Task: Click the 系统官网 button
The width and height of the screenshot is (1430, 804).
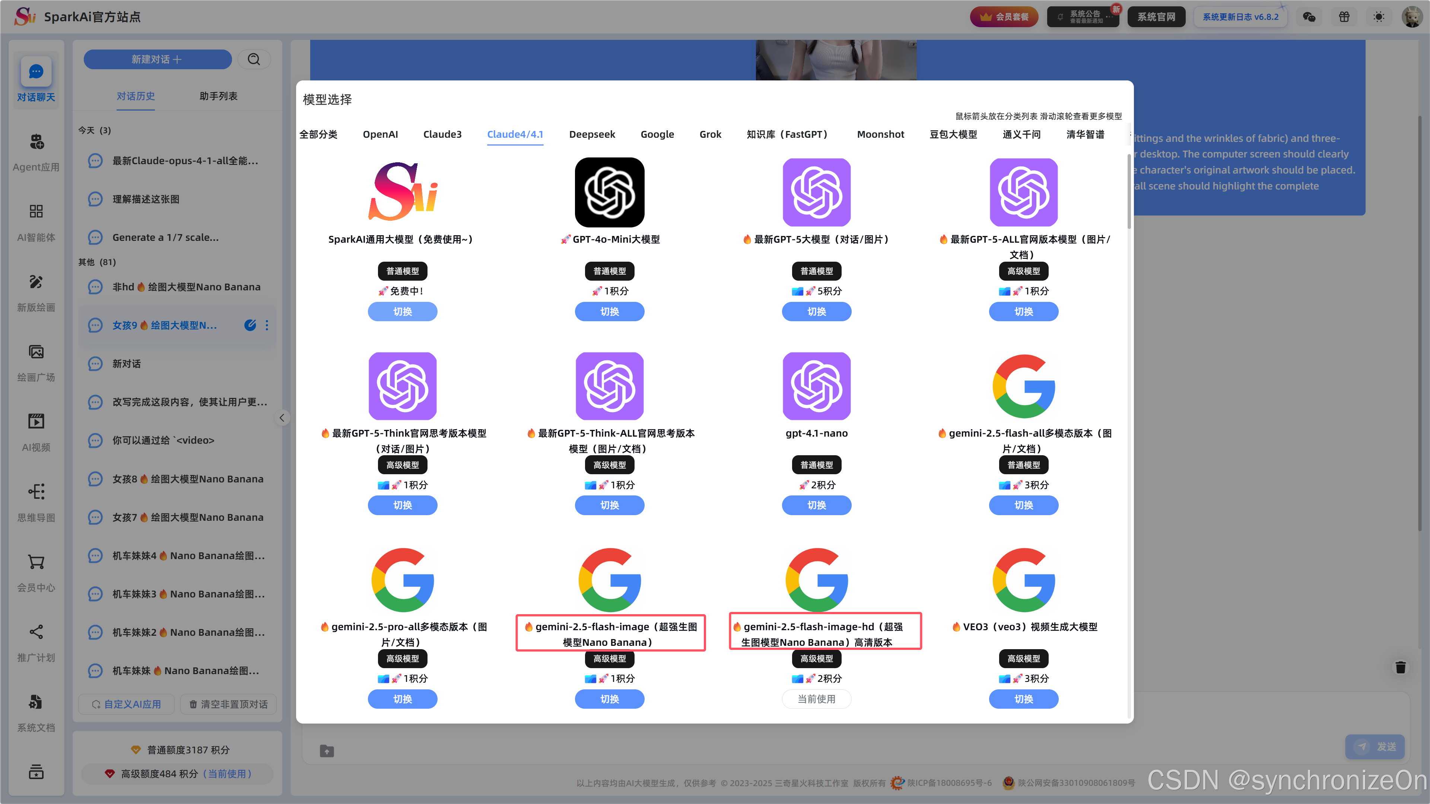Action: 1156,17
